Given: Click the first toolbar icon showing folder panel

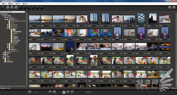Looking at the screenshot, I should point(3,8).
